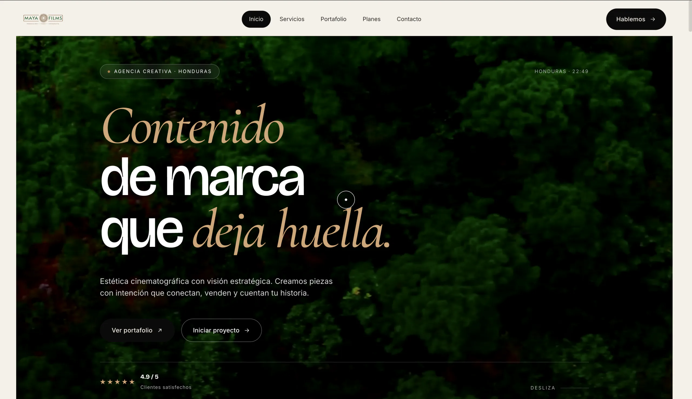Open the Planes nav link
The height and width of the screenshot is (399, 692).
[371, 19]
